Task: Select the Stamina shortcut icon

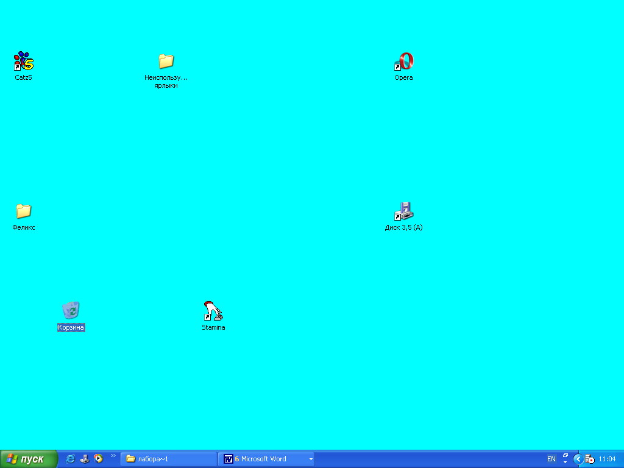Action: click(213, 311)
